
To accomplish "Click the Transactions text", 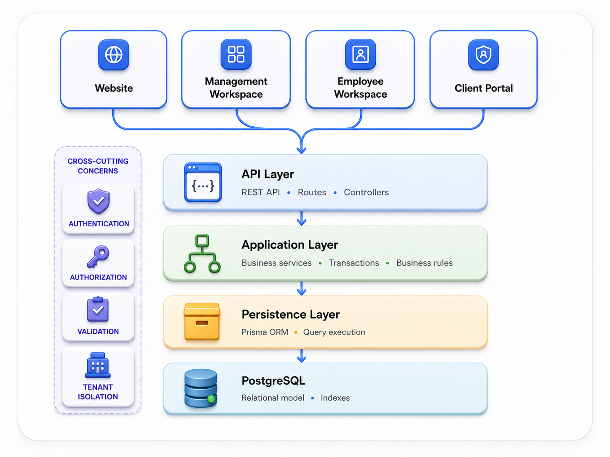I will click(x=354, y=263).
